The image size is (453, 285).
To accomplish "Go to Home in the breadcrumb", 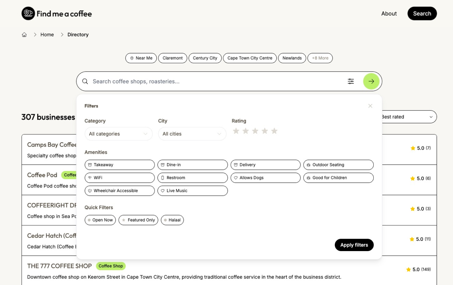I will (47, 35).
